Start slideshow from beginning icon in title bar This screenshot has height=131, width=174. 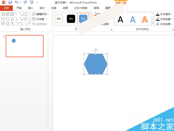pos(32,2)
